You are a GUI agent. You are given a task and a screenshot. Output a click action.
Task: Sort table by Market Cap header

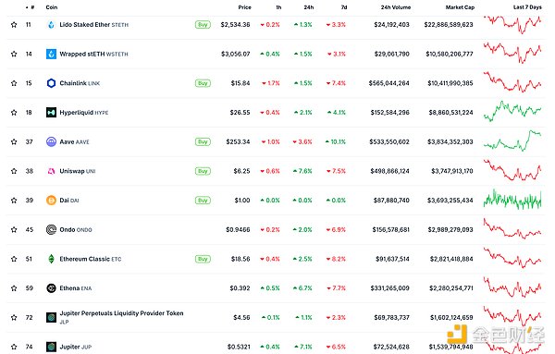460,7
